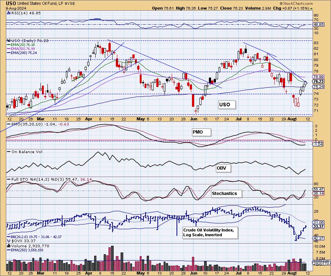331x276 pixels.
Task: Click the RSI(14) 48.85 legend label
Action: pyautogui.click(x=26, y=13)
